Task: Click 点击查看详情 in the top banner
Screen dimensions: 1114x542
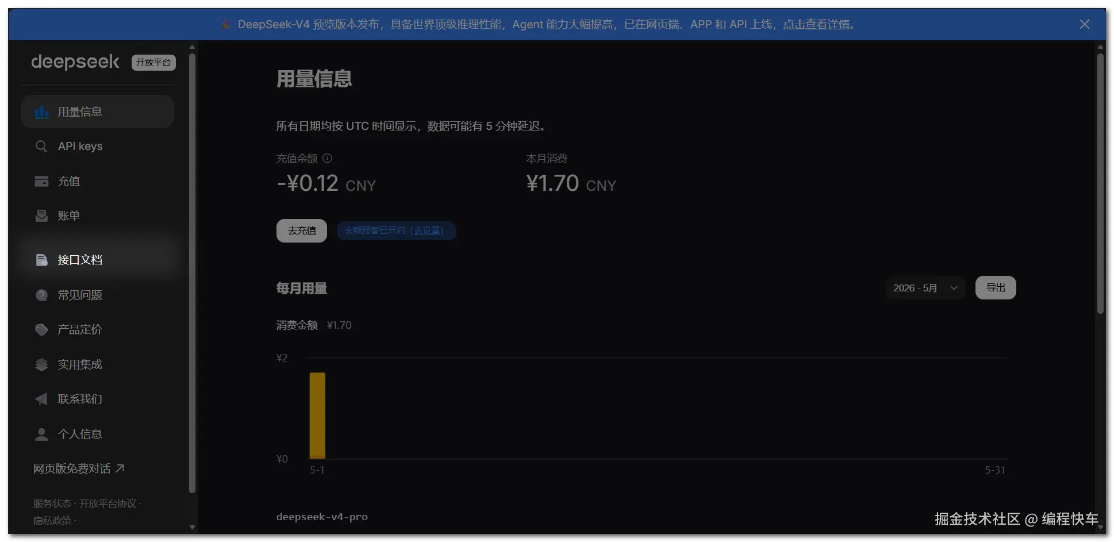Action: [816, 24]
